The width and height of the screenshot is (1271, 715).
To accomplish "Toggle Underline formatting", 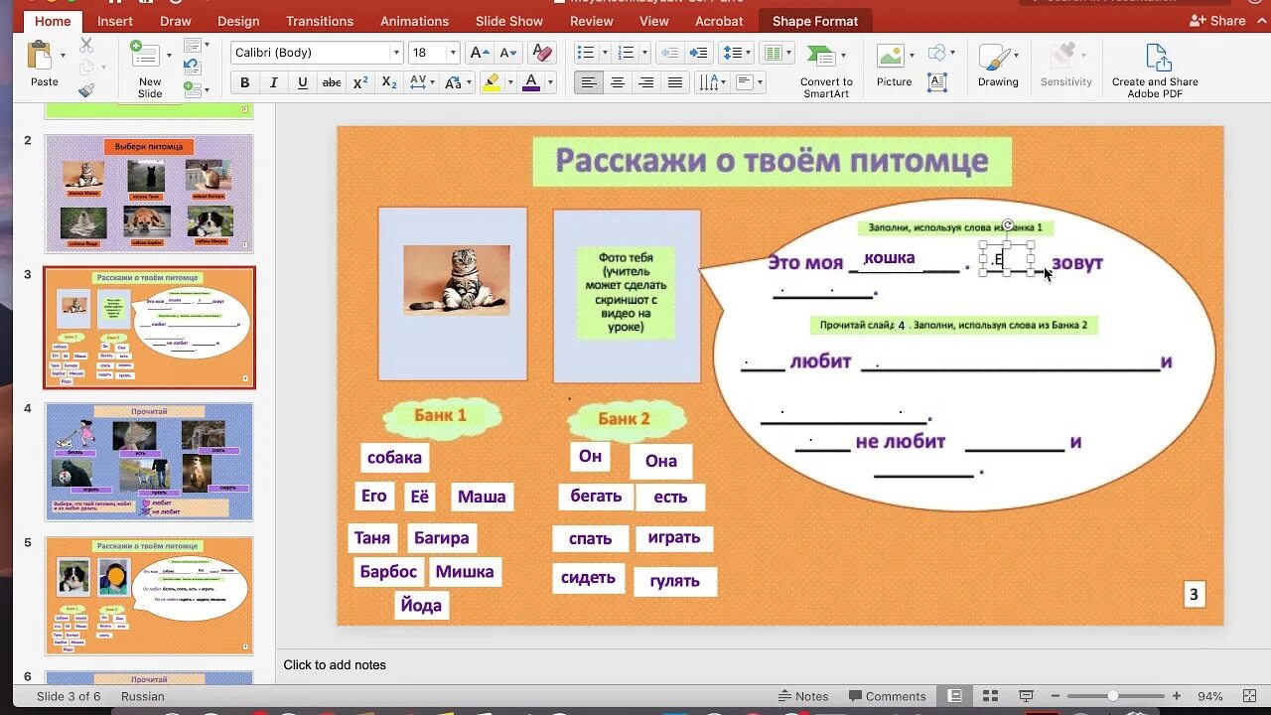I will [303, 83].
